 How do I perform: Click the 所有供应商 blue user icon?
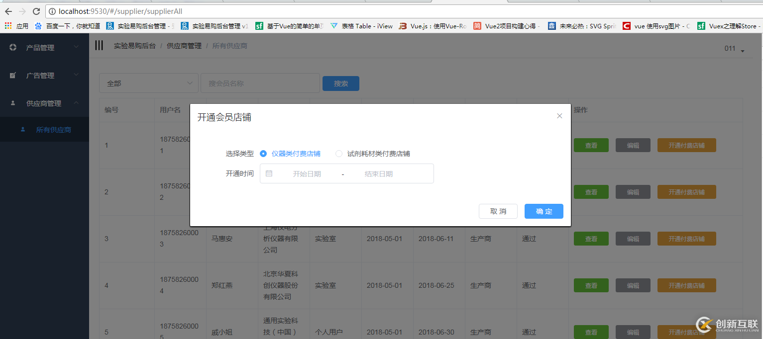(22, 129)
